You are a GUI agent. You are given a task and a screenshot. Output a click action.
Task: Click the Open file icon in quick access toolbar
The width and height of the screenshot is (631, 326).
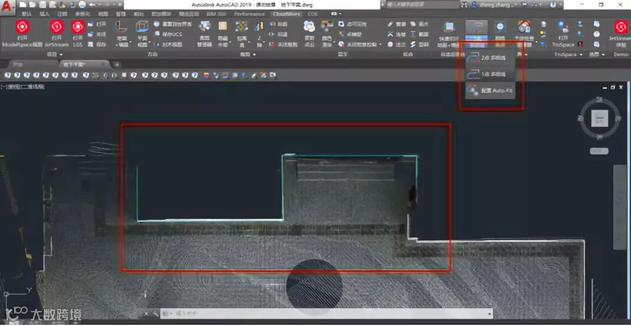32,5
